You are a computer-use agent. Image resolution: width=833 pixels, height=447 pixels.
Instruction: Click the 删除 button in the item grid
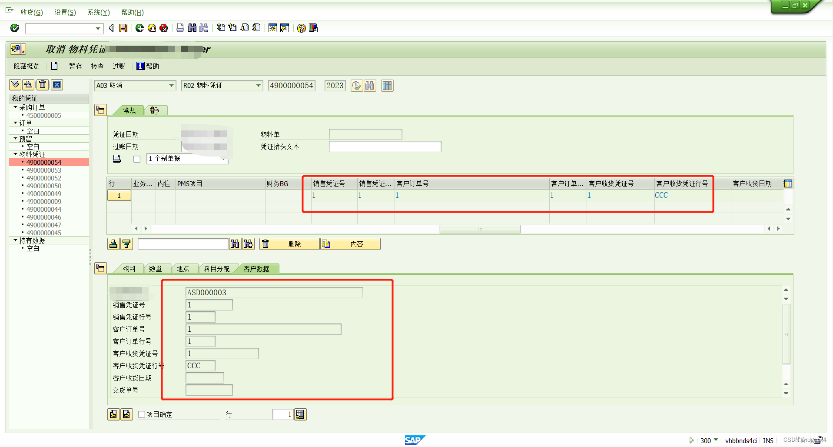coord(289,244)
